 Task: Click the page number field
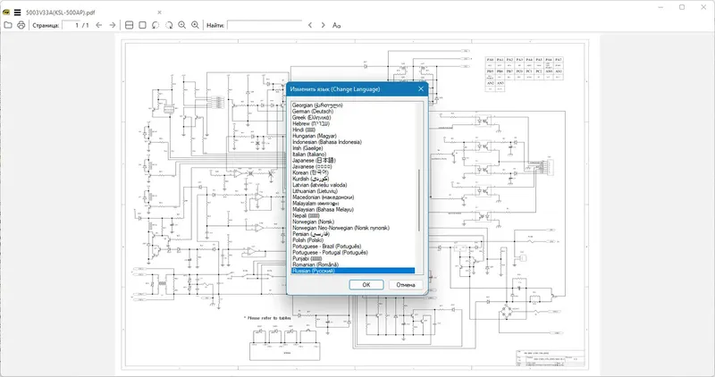[x=71, y=25]
